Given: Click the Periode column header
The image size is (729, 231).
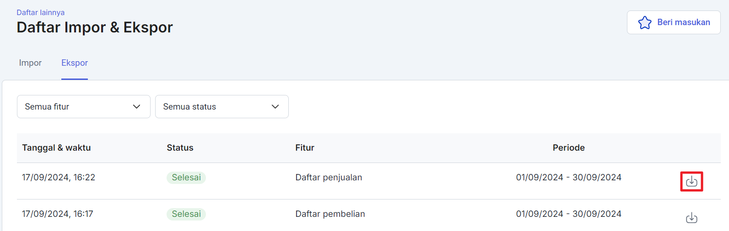Looking at the screenshot, I should click(569, 148).
